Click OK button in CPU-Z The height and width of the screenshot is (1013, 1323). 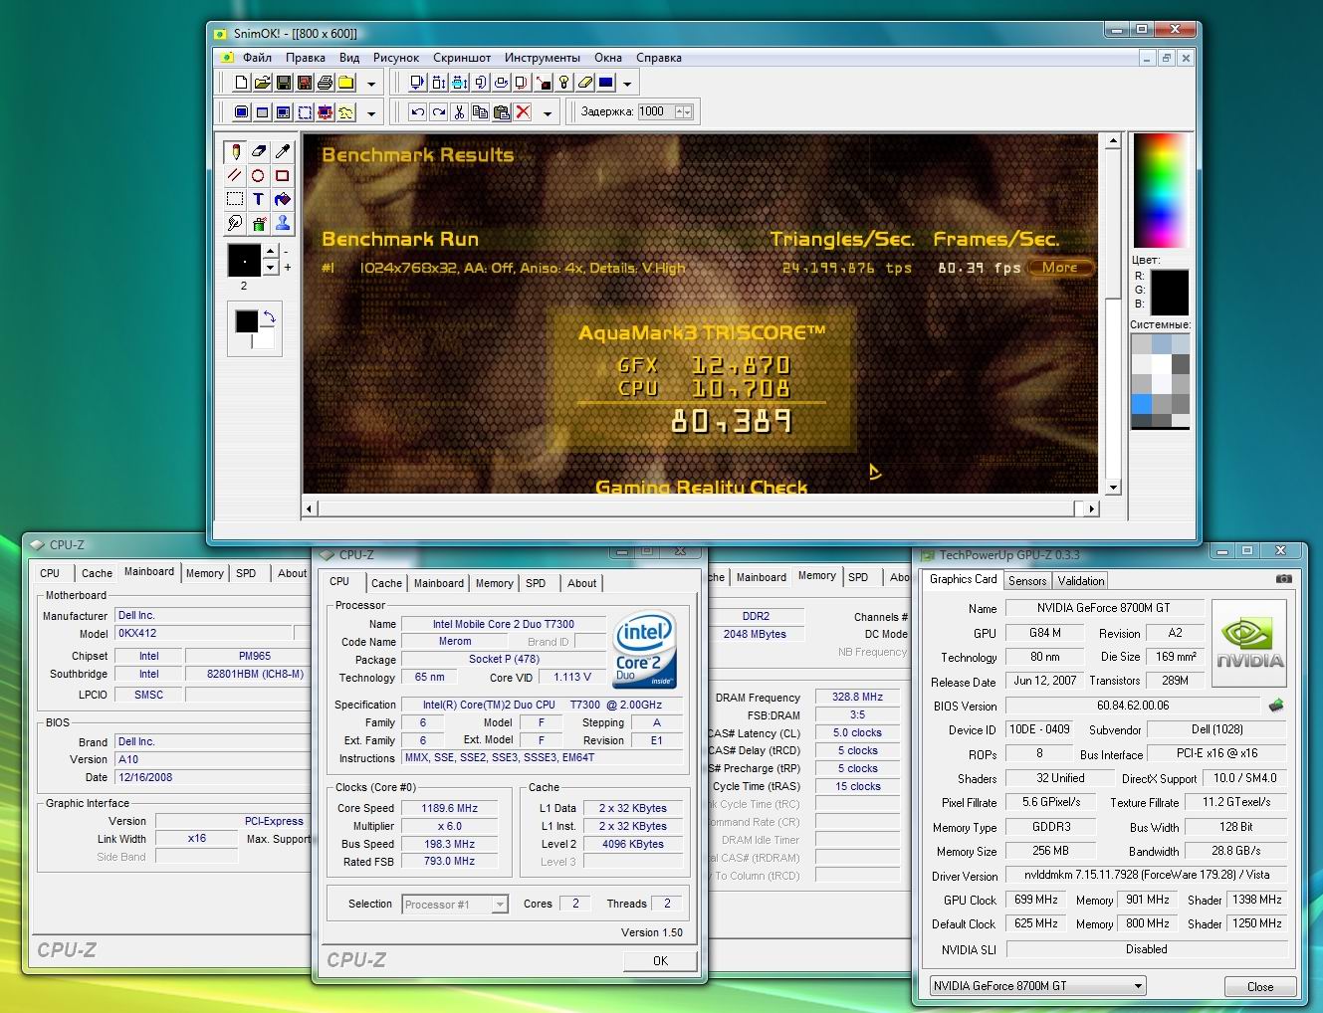pos(660,960)
